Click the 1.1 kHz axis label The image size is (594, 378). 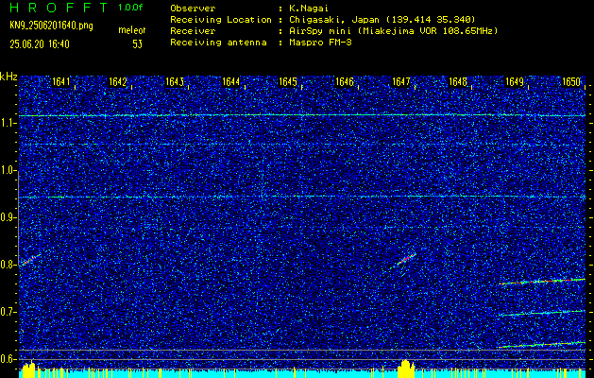pos(8,123)
